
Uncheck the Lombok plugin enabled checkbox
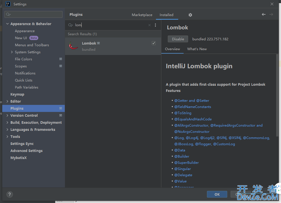153,43
